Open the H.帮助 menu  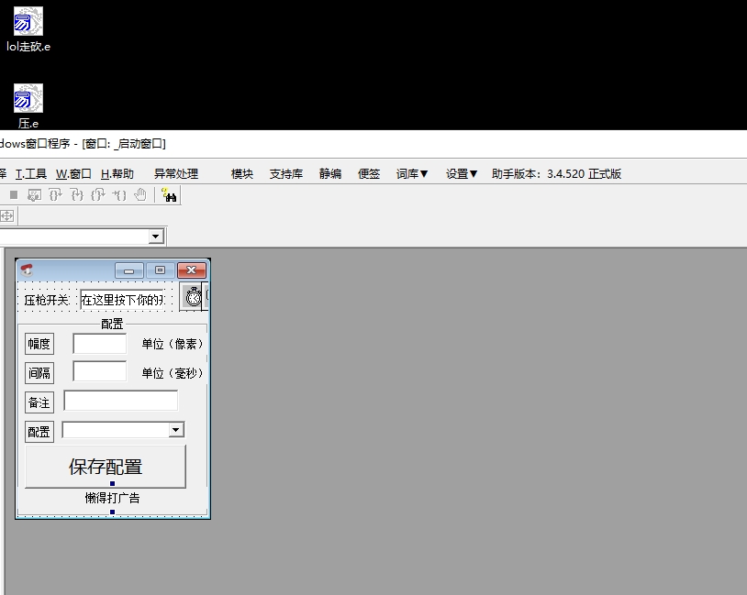[117, 173]
